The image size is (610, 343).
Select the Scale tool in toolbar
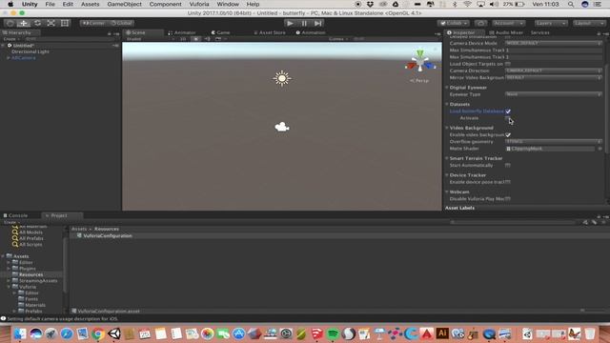click(51, 23)
